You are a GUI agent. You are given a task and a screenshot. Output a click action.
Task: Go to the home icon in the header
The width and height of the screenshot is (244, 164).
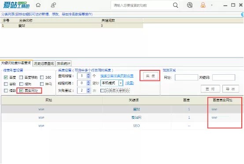(x=38, y=5)
